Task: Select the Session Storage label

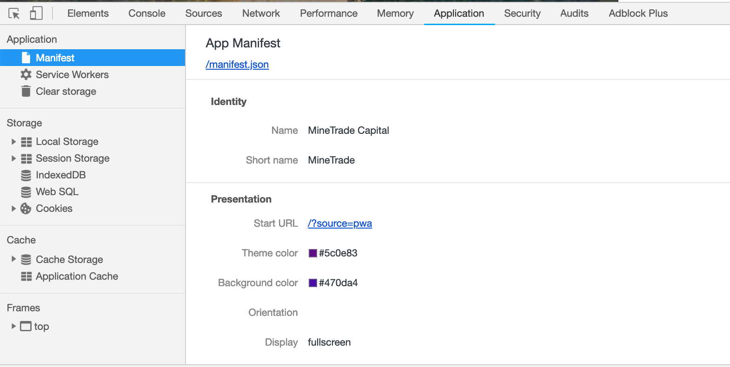Action: tap(73, 158)
